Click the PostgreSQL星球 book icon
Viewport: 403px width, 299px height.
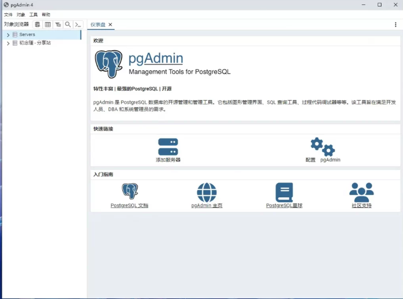pos(284,192)
